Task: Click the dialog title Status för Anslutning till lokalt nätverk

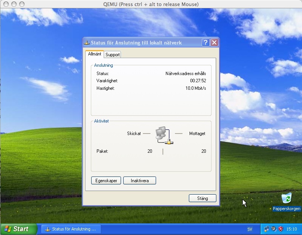Action: point(136,43)
